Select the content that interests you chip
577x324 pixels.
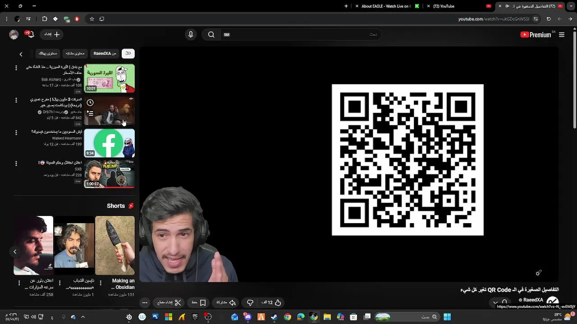pos(48,53)
